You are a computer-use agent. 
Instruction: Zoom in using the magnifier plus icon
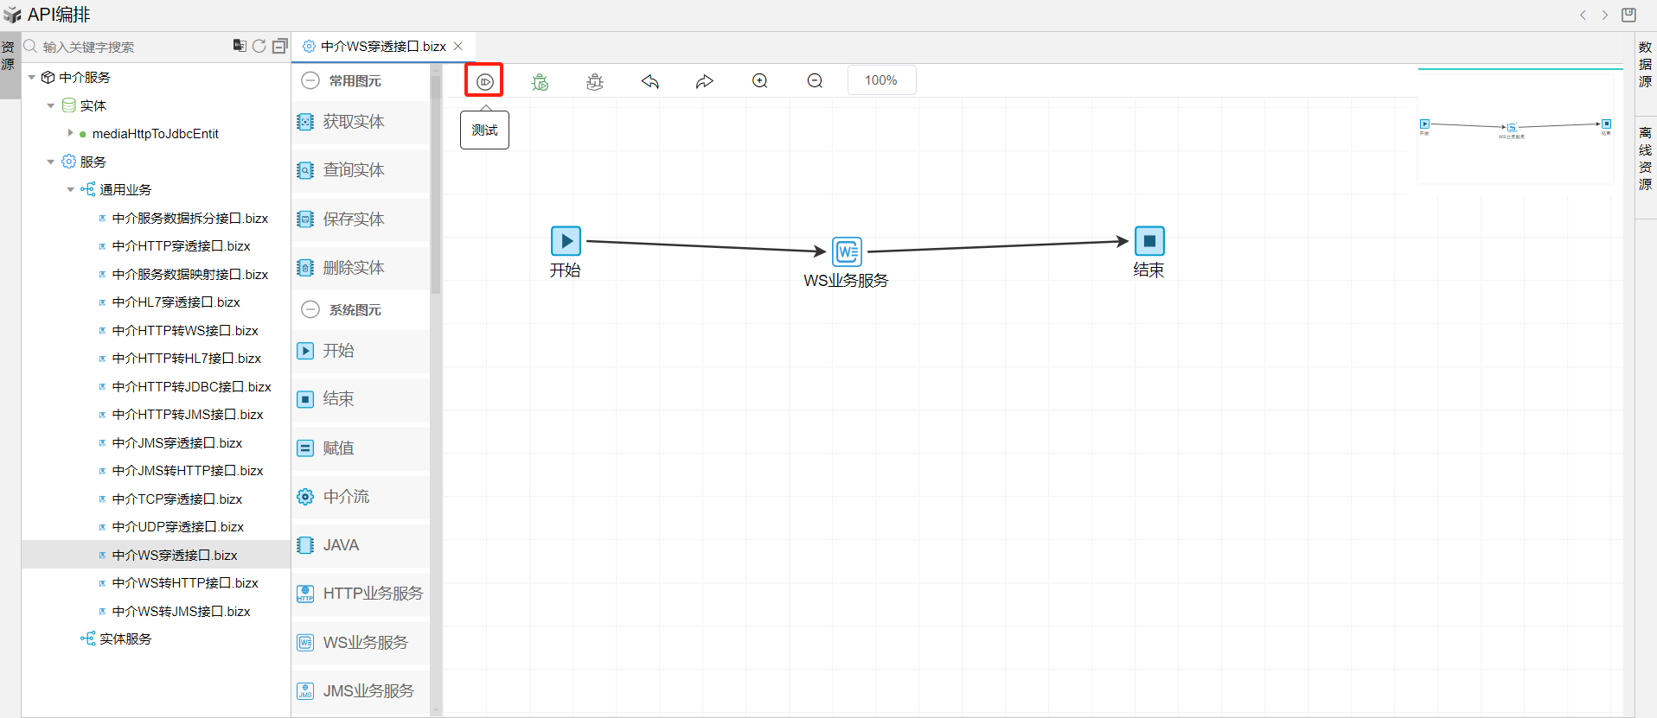click(760, 81)
